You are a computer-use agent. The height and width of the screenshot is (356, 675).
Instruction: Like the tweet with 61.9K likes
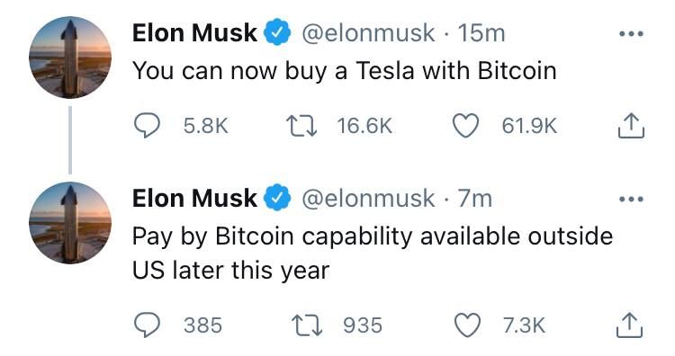(465, 126)
